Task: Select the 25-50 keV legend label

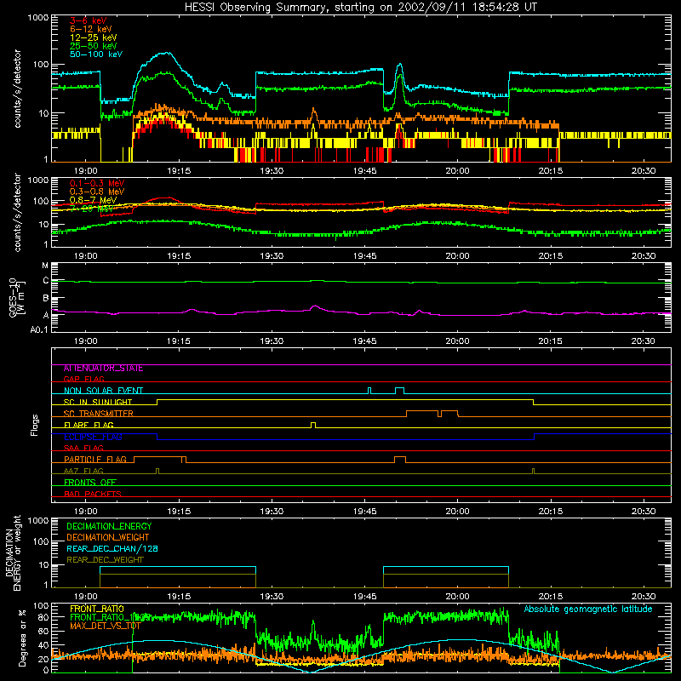Action: coord(94,46)
